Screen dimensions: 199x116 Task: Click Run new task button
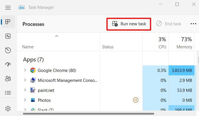(x=129, y=24)
